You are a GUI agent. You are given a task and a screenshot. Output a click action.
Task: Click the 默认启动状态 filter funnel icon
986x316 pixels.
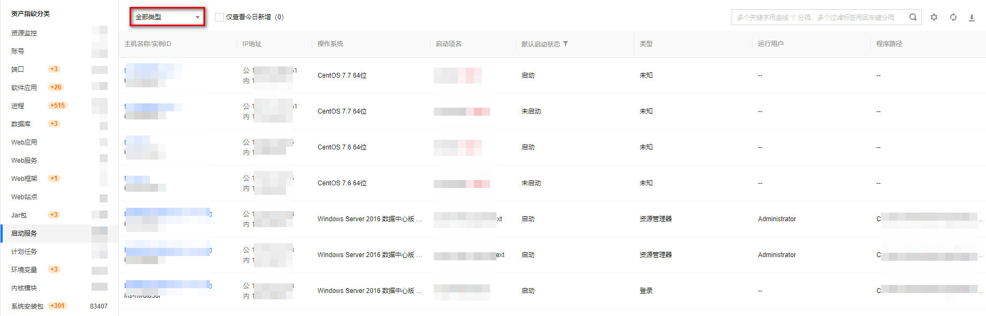pos(566,44)
